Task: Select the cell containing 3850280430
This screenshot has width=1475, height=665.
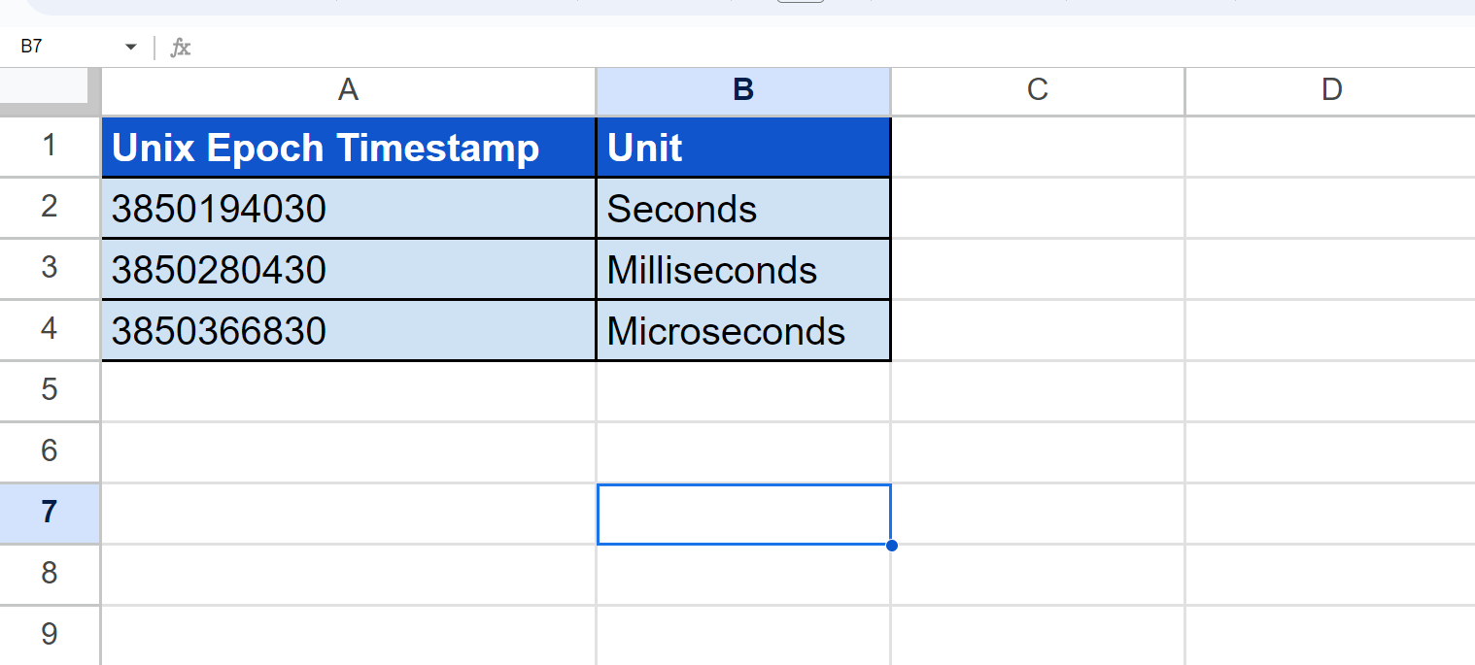Action: click(348, 270)
